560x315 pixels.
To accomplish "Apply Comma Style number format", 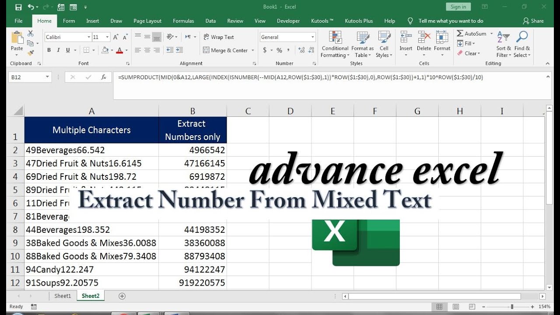I will [289, 50].
